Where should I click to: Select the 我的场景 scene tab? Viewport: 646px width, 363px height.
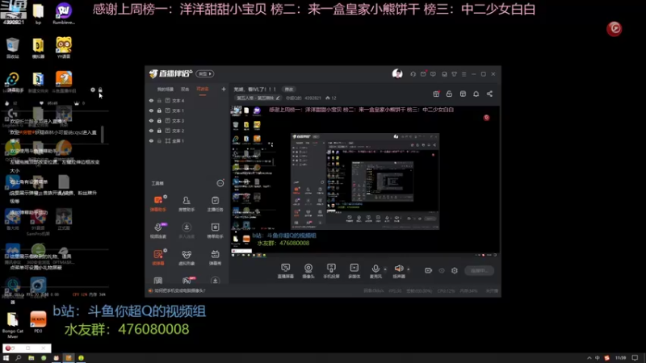coord(166,89)
